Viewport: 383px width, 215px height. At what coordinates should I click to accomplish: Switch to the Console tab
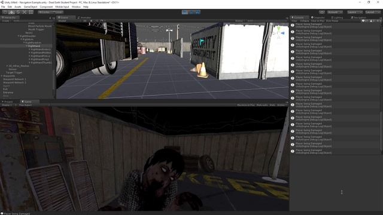(x=299, y=17)
